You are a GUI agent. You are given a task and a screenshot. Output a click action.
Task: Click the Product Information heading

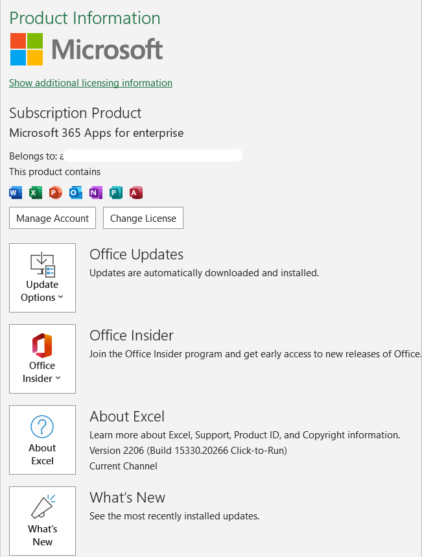click(85, 18)
